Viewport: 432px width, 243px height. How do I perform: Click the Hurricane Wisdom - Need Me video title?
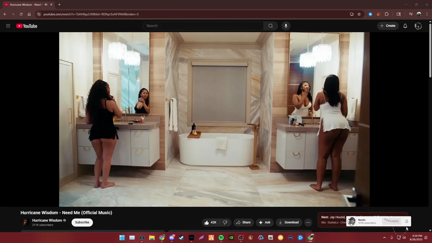pyautogui.click(x=66, y=213)
